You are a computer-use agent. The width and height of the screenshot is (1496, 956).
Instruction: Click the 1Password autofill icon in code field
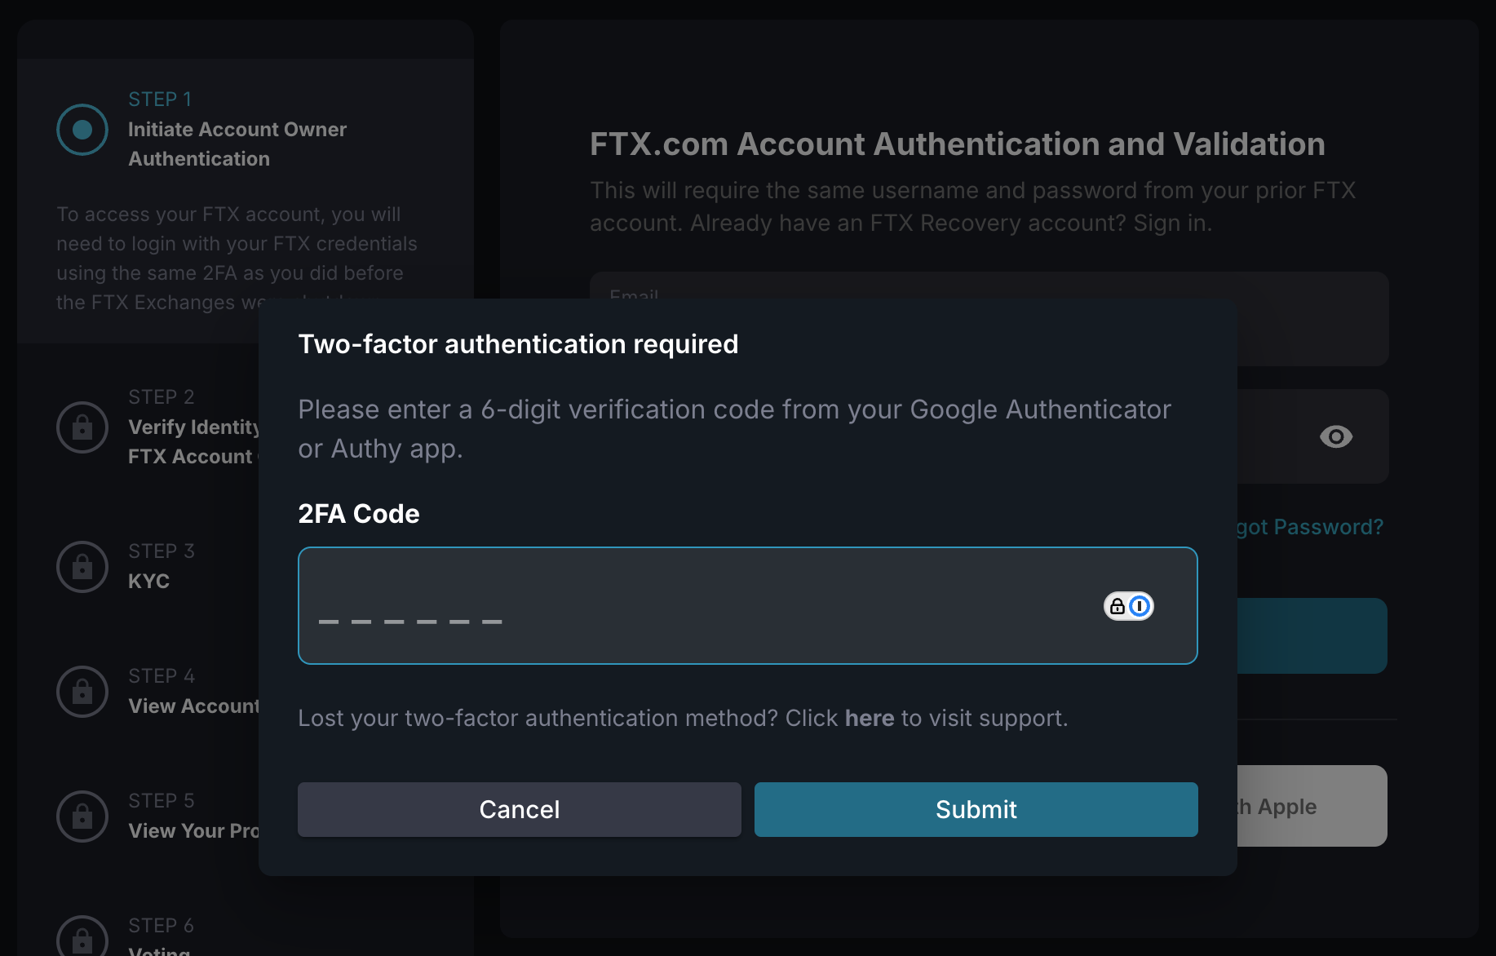pyautogui.click(x=1129, y=606)
